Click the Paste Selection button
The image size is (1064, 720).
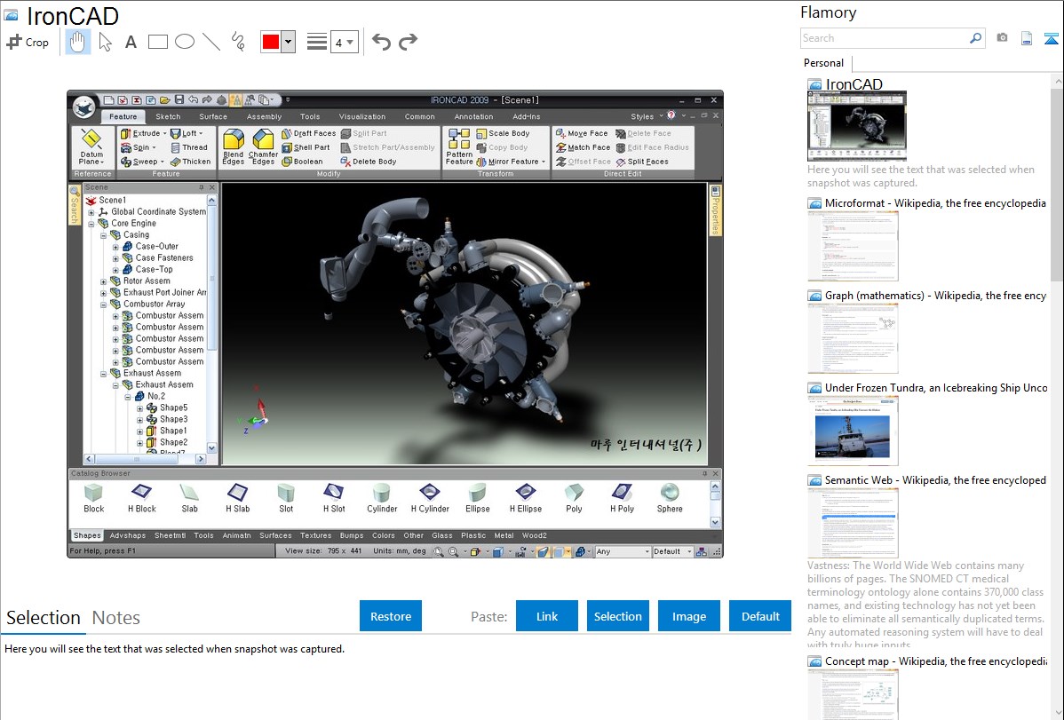[618, 616]
